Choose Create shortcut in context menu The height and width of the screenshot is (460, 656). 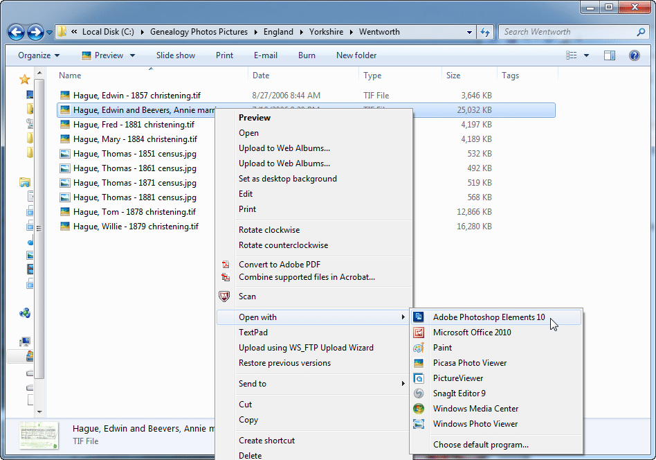pyautogui.click(x=266, y=441)
